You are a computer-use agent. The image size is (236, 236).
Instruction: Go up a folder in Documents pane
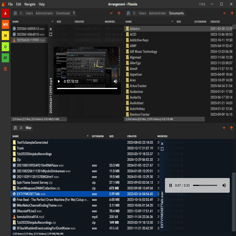point(232,13)
